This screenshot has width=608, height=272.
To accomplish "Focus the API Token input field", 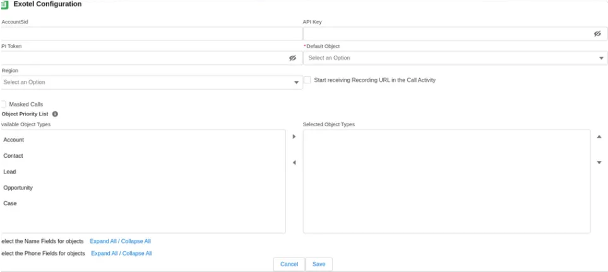I will (x=152, y=57).
